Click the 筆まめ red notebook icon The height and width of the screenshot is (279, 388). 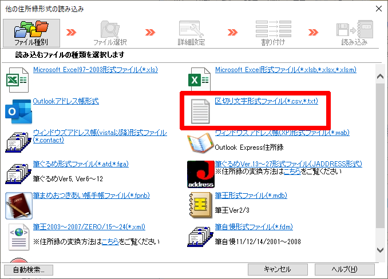point(19,206)
